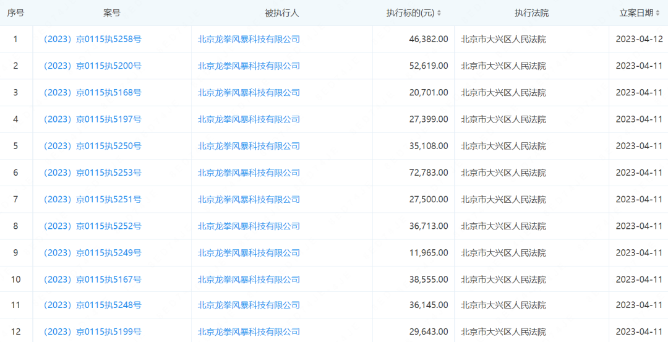Click the 执行法院 column header
Image resolution: width=668 pixels, height=342 pixels.
[532, 13]
